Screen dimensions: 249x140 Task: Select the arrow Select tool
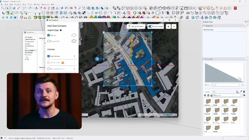(7, 8)
